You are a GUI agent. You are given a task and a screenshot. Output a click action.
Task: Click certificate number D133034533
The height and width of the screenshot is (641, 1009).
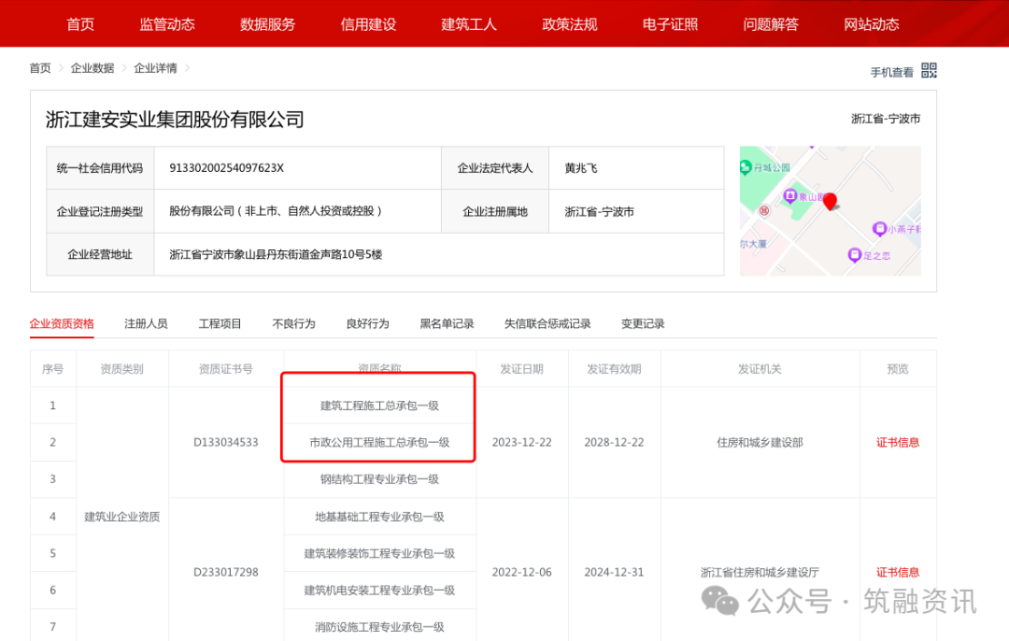click(226, 442)
